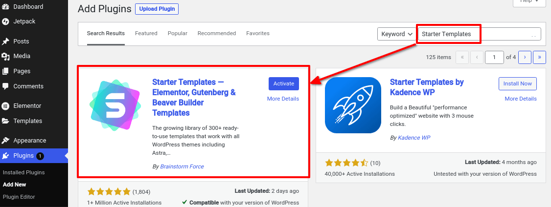Open the Templates folder icon
The width and height of the screenshot is (551, 207).
(x=5, y=121)
